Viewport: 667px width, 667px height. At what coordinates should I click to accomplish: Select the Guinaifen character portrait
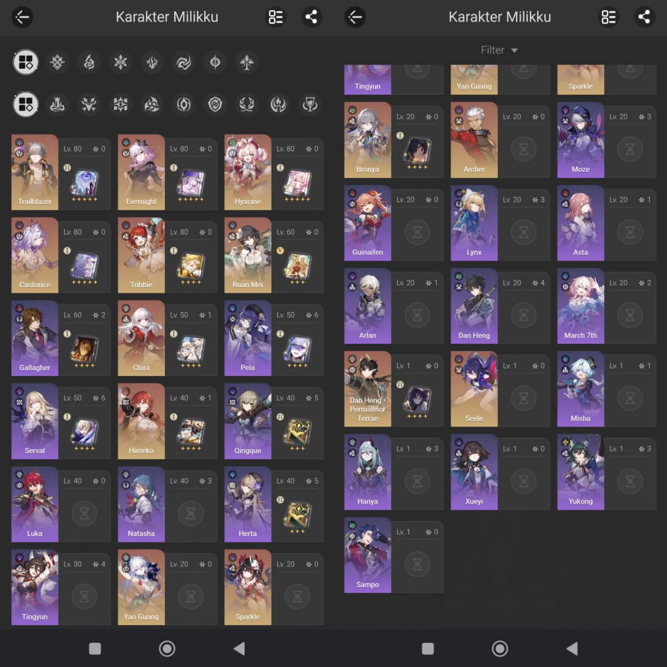[x=368, y=223]
